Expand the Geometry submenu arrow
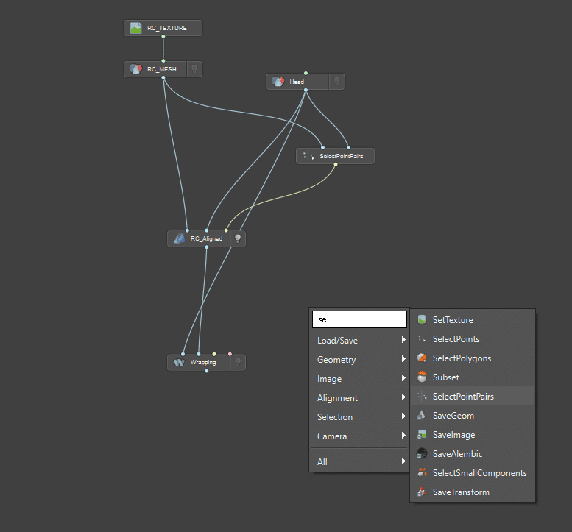Image resolution: width=572 pixels, height=532 pixels. click(x=403, y=359)
